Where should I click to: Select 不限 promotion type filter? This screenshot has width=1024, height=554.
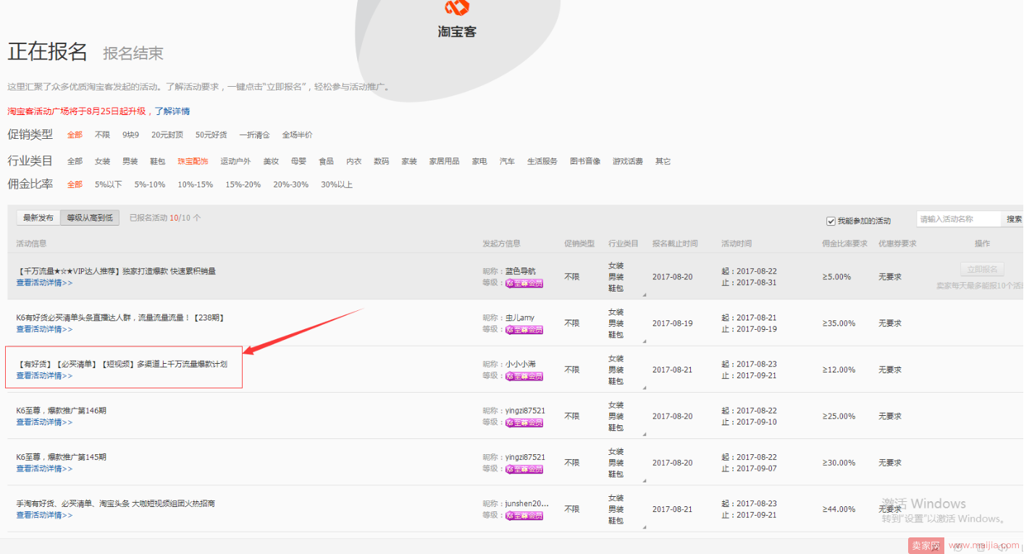tap(102, 135)
